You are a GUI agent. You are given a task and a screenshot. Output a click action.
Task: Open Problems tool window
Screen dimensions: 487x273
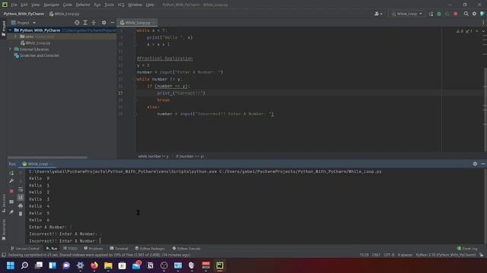pyautogui.click(x=94, y=249)
